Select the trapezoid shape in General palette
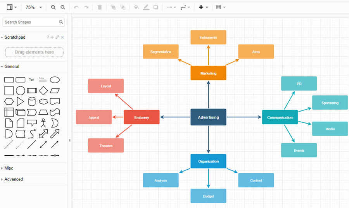The height and width of the screenshot is (208, 349). [x=43, y=112]
